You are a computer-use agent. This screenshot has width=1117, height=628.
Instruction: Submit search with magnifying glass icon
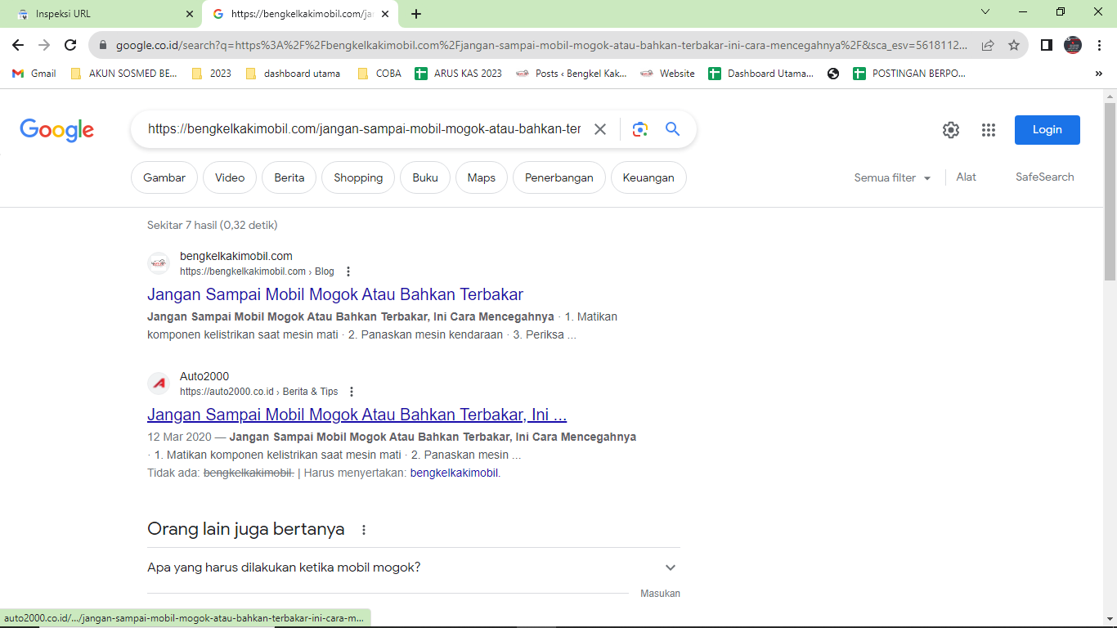[672, 129]
